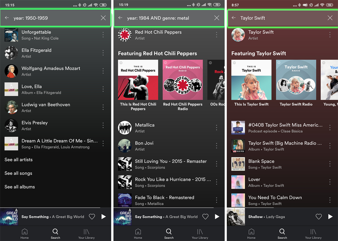338x241 pixels.
Task: Go to Home tab in the 1950-1959 screen
Action: pyautogui.click(x=24, y=234)
